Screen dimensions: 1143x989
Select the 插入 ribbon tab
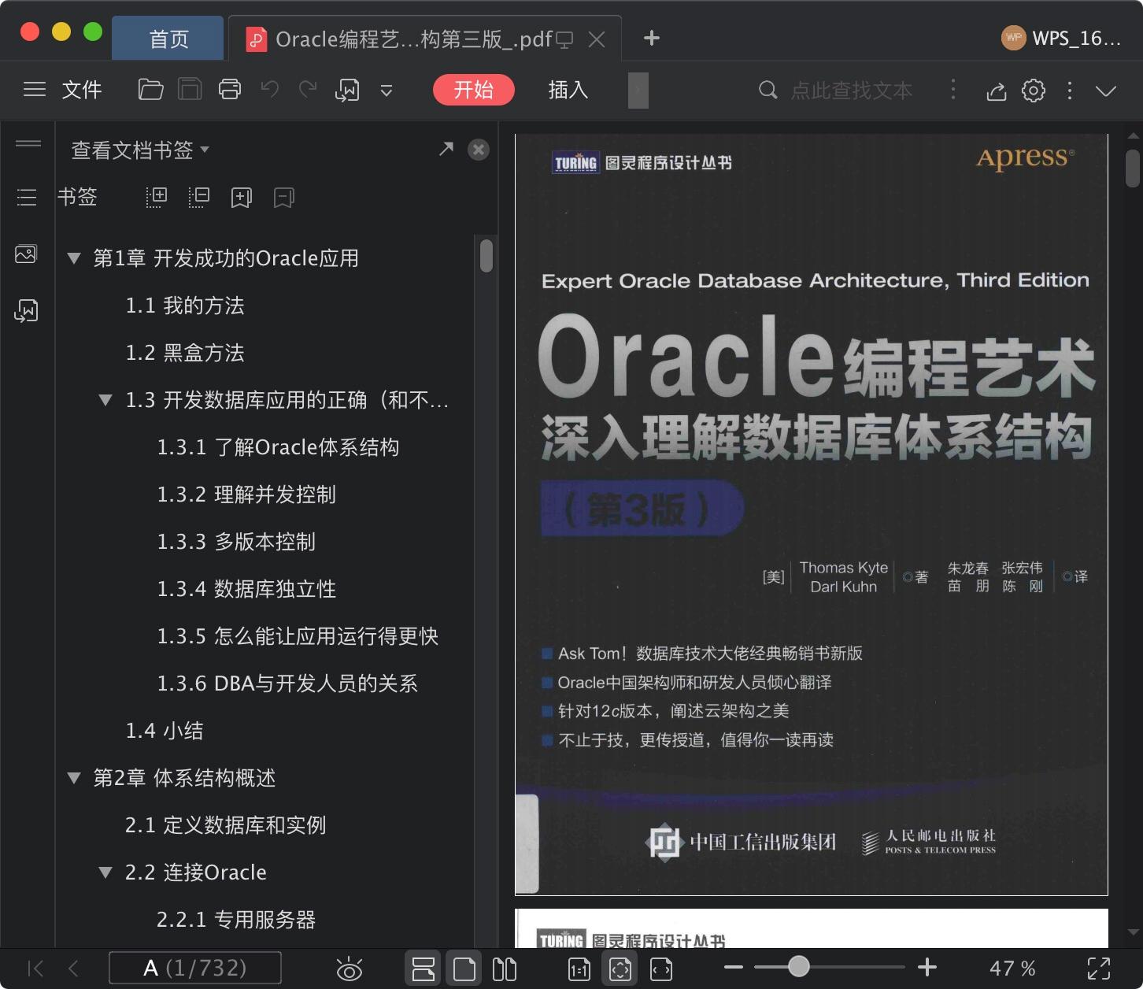(568, 90)
